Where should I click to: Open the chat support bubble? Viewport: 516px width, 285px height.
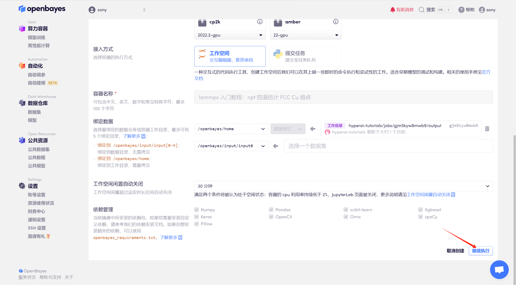(499, 269)
